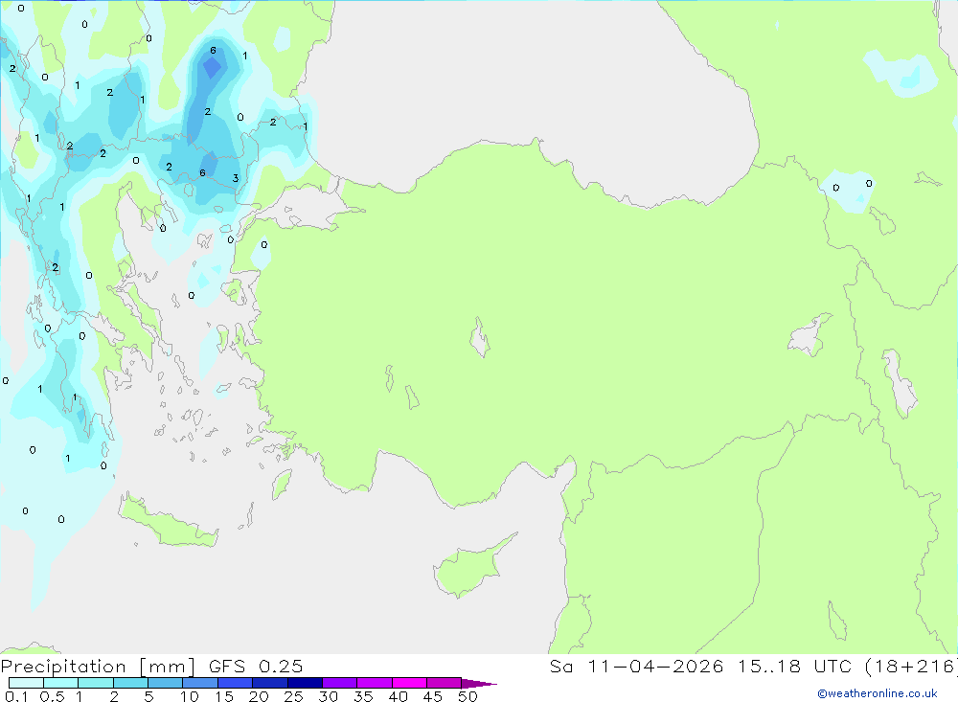Select the 5–10 mm legend swatch
This screenshot has width=958, height=702.
tap(165, 683)
